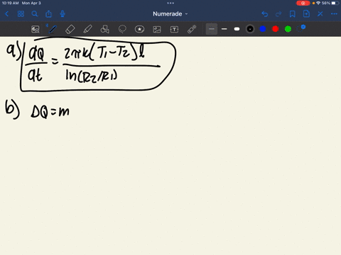Redo the last action
Screen dimensions: 341x255
point(278,14)
